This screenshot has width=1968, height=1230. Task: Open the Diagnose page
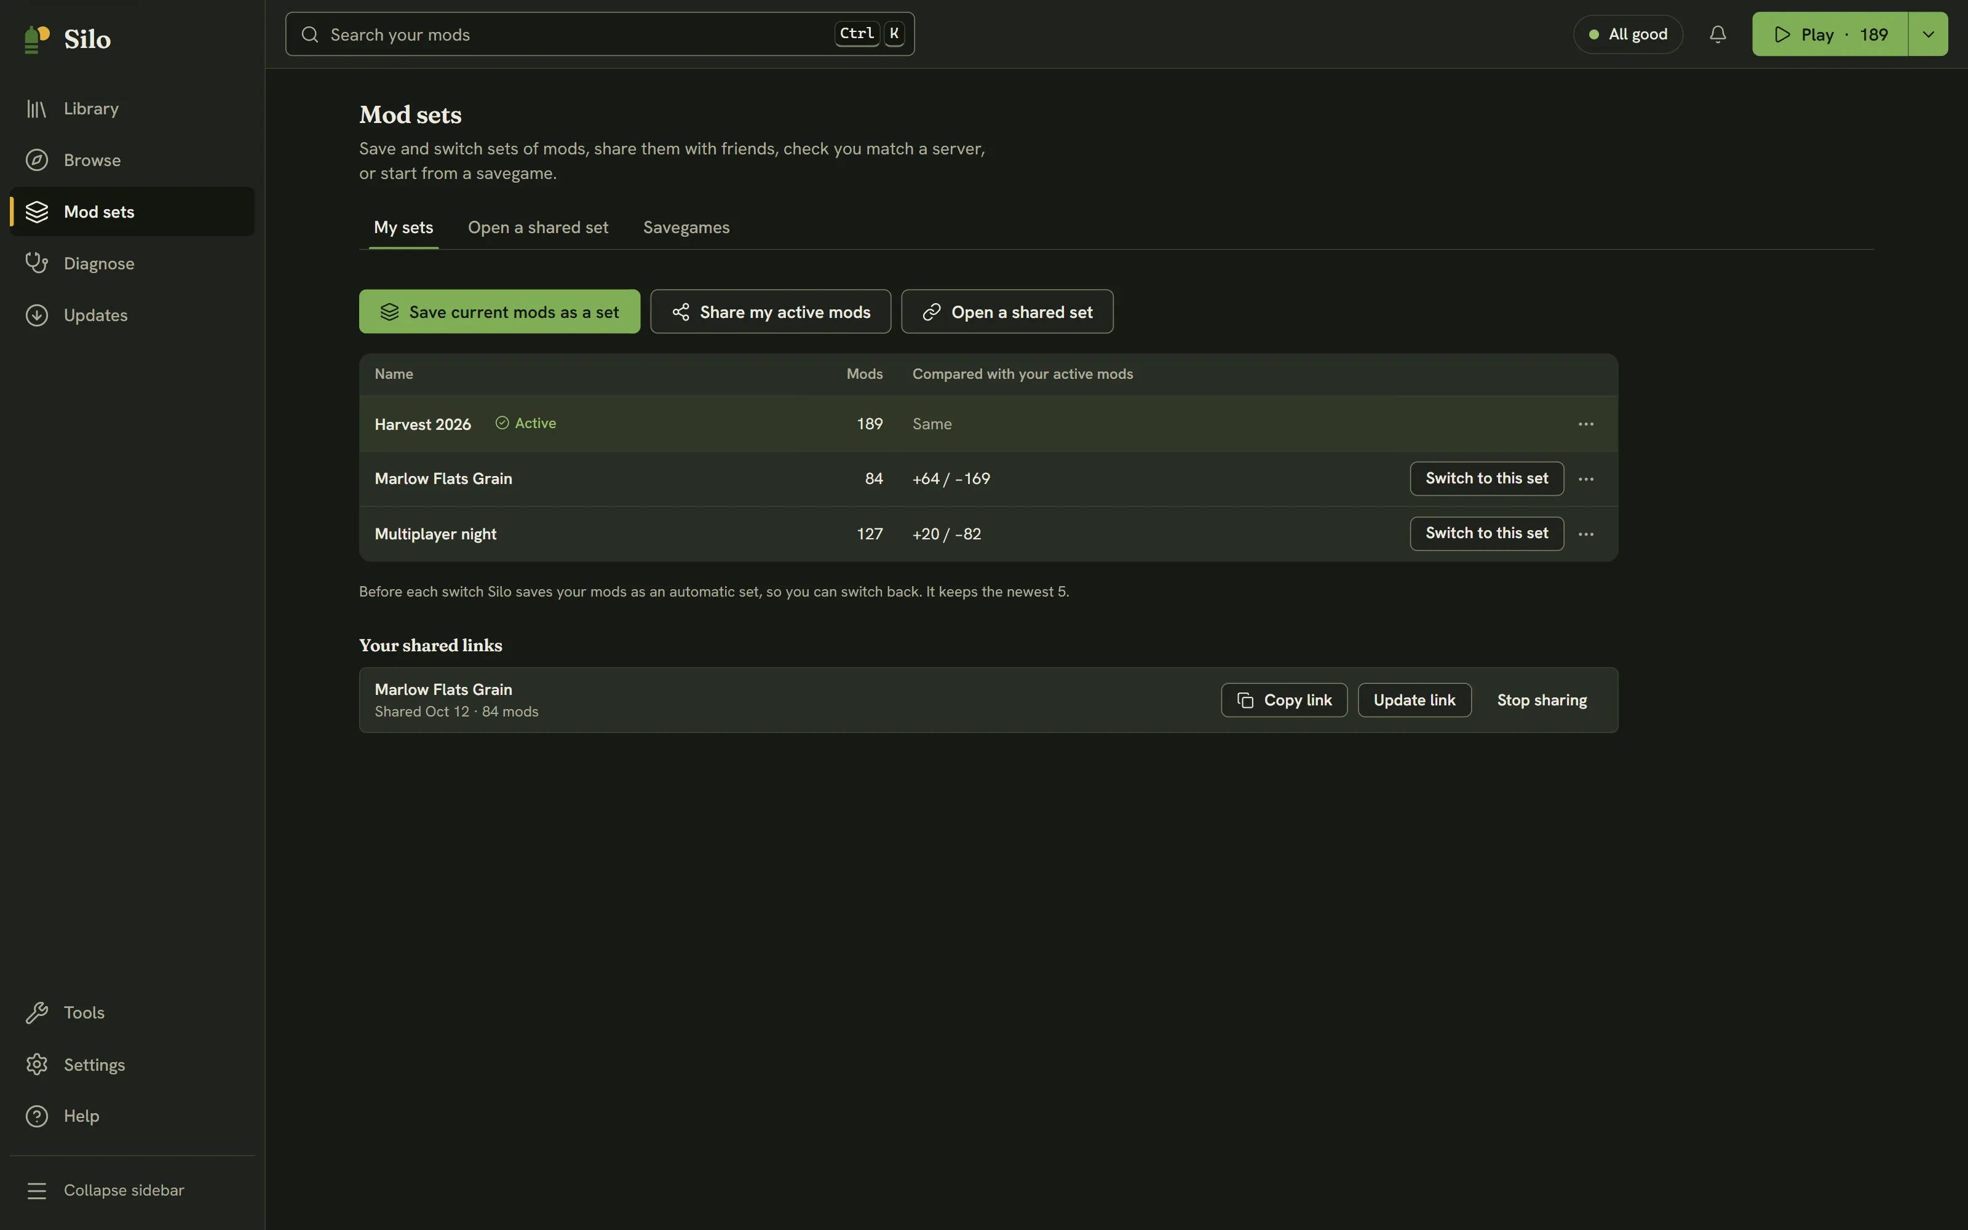[x=132, y=264]
